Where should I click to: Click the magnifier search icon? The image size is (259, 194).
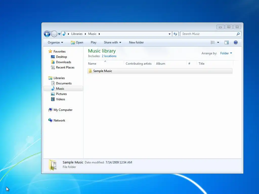click(x=238, y=34)
